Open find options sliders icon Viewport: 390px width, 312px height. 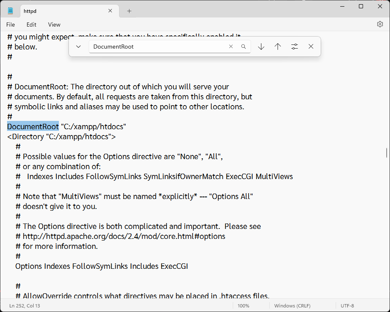295,47
